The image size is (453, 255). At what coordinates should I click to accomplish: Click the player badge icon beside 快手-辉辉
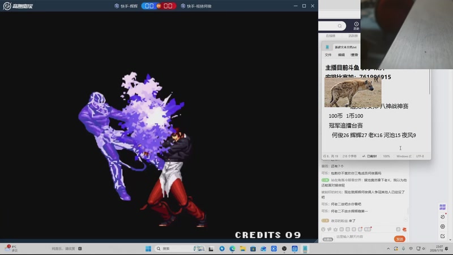coord(117,6)
